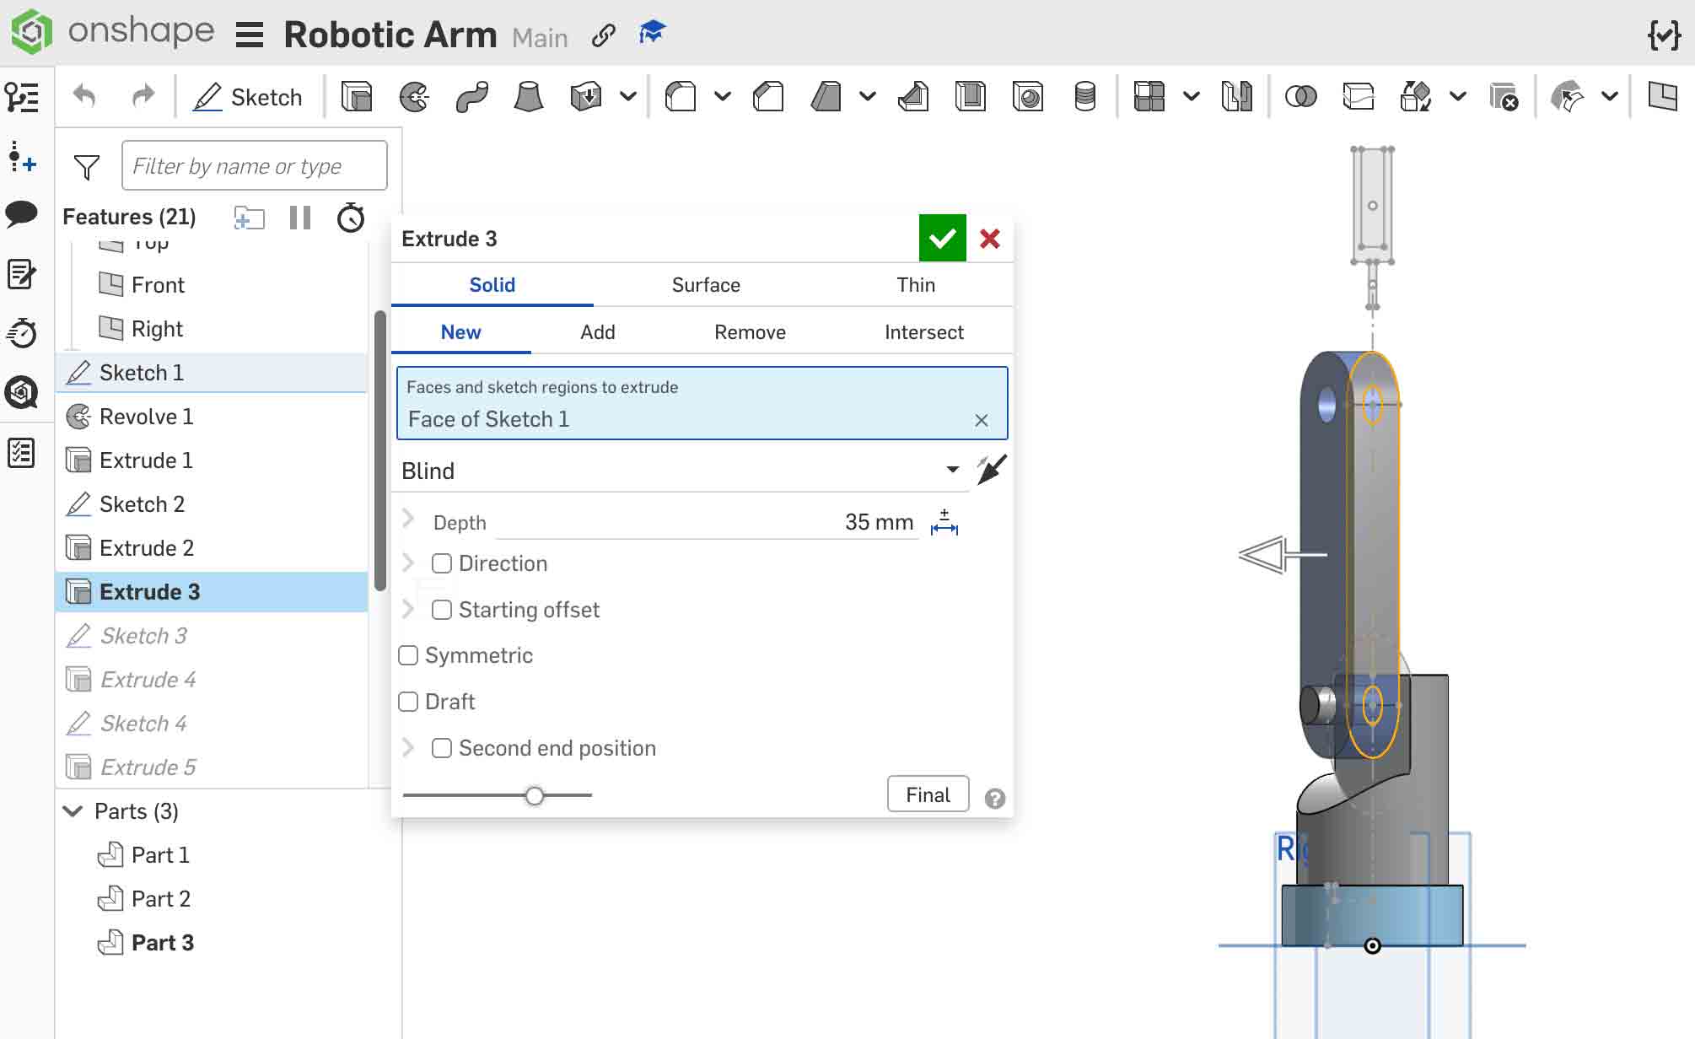The image size is (1695, 1039).
Task: Open the Sweep tool
Action: [x=471, y=96]
